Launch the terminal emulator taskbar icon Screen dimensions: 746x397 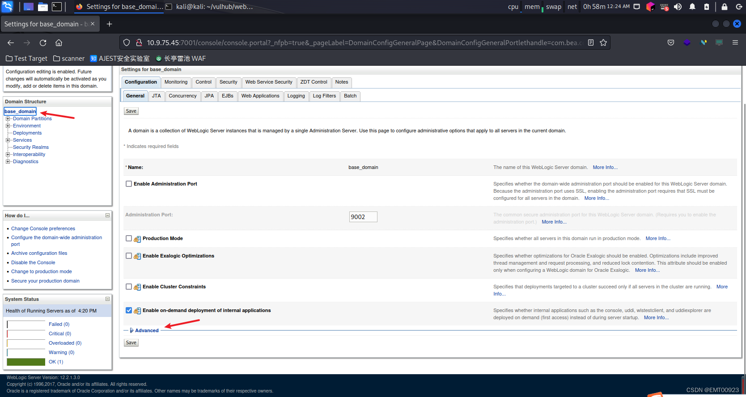[57, 7]
